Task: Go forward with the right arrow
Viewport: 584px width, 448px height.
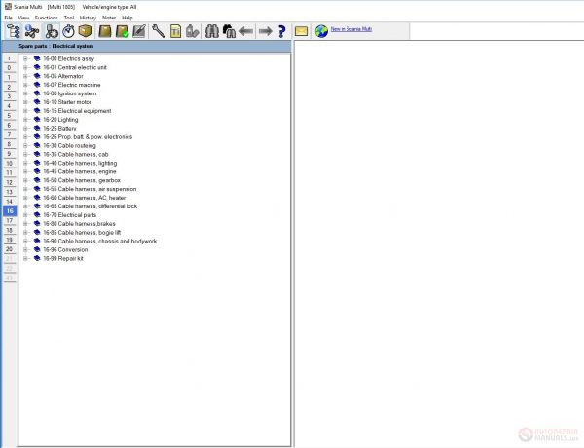Action: click(x=265, y=31)
